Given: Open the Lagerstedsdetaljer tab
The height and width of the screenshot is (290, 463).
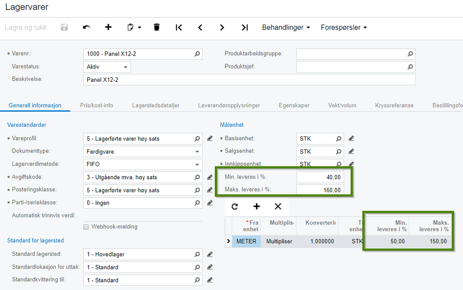Looking at the screenshot, I should [x=155, y=105].
